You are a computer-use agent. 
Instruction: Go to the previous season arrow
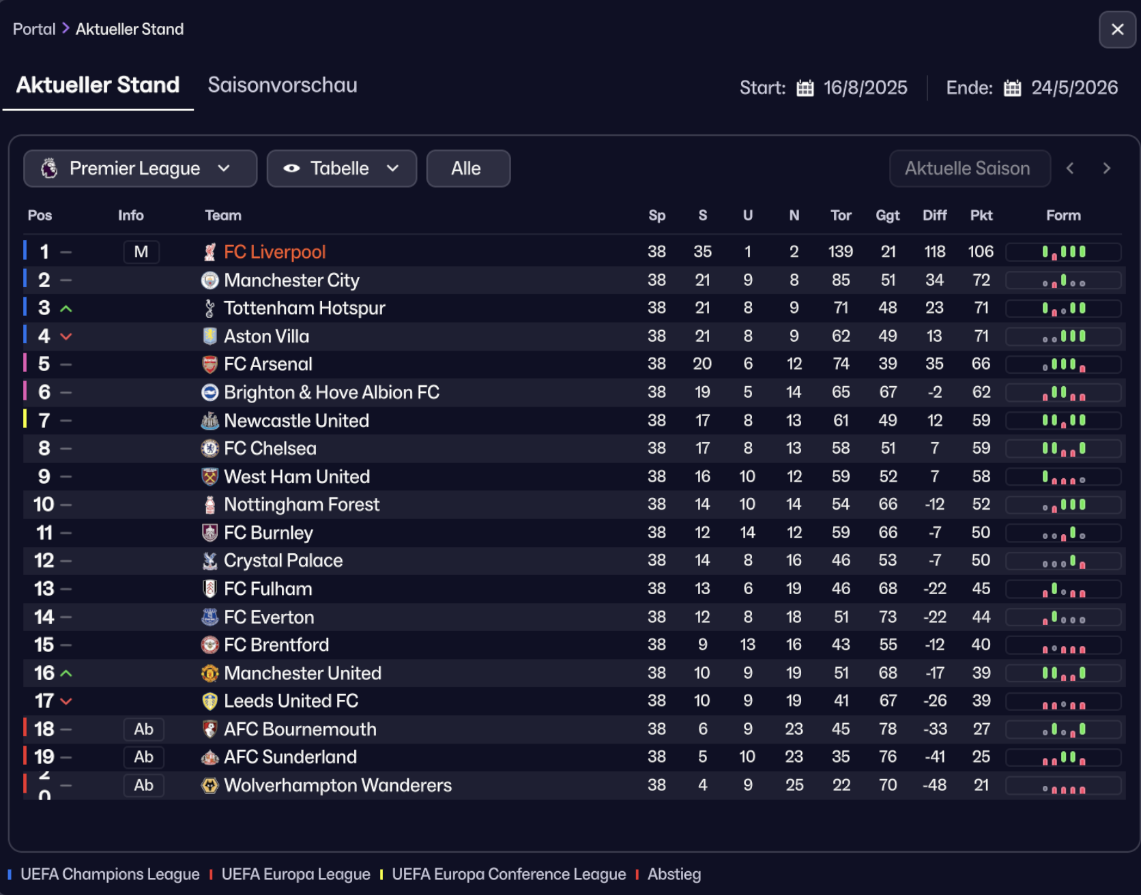tap(1070, 168)
